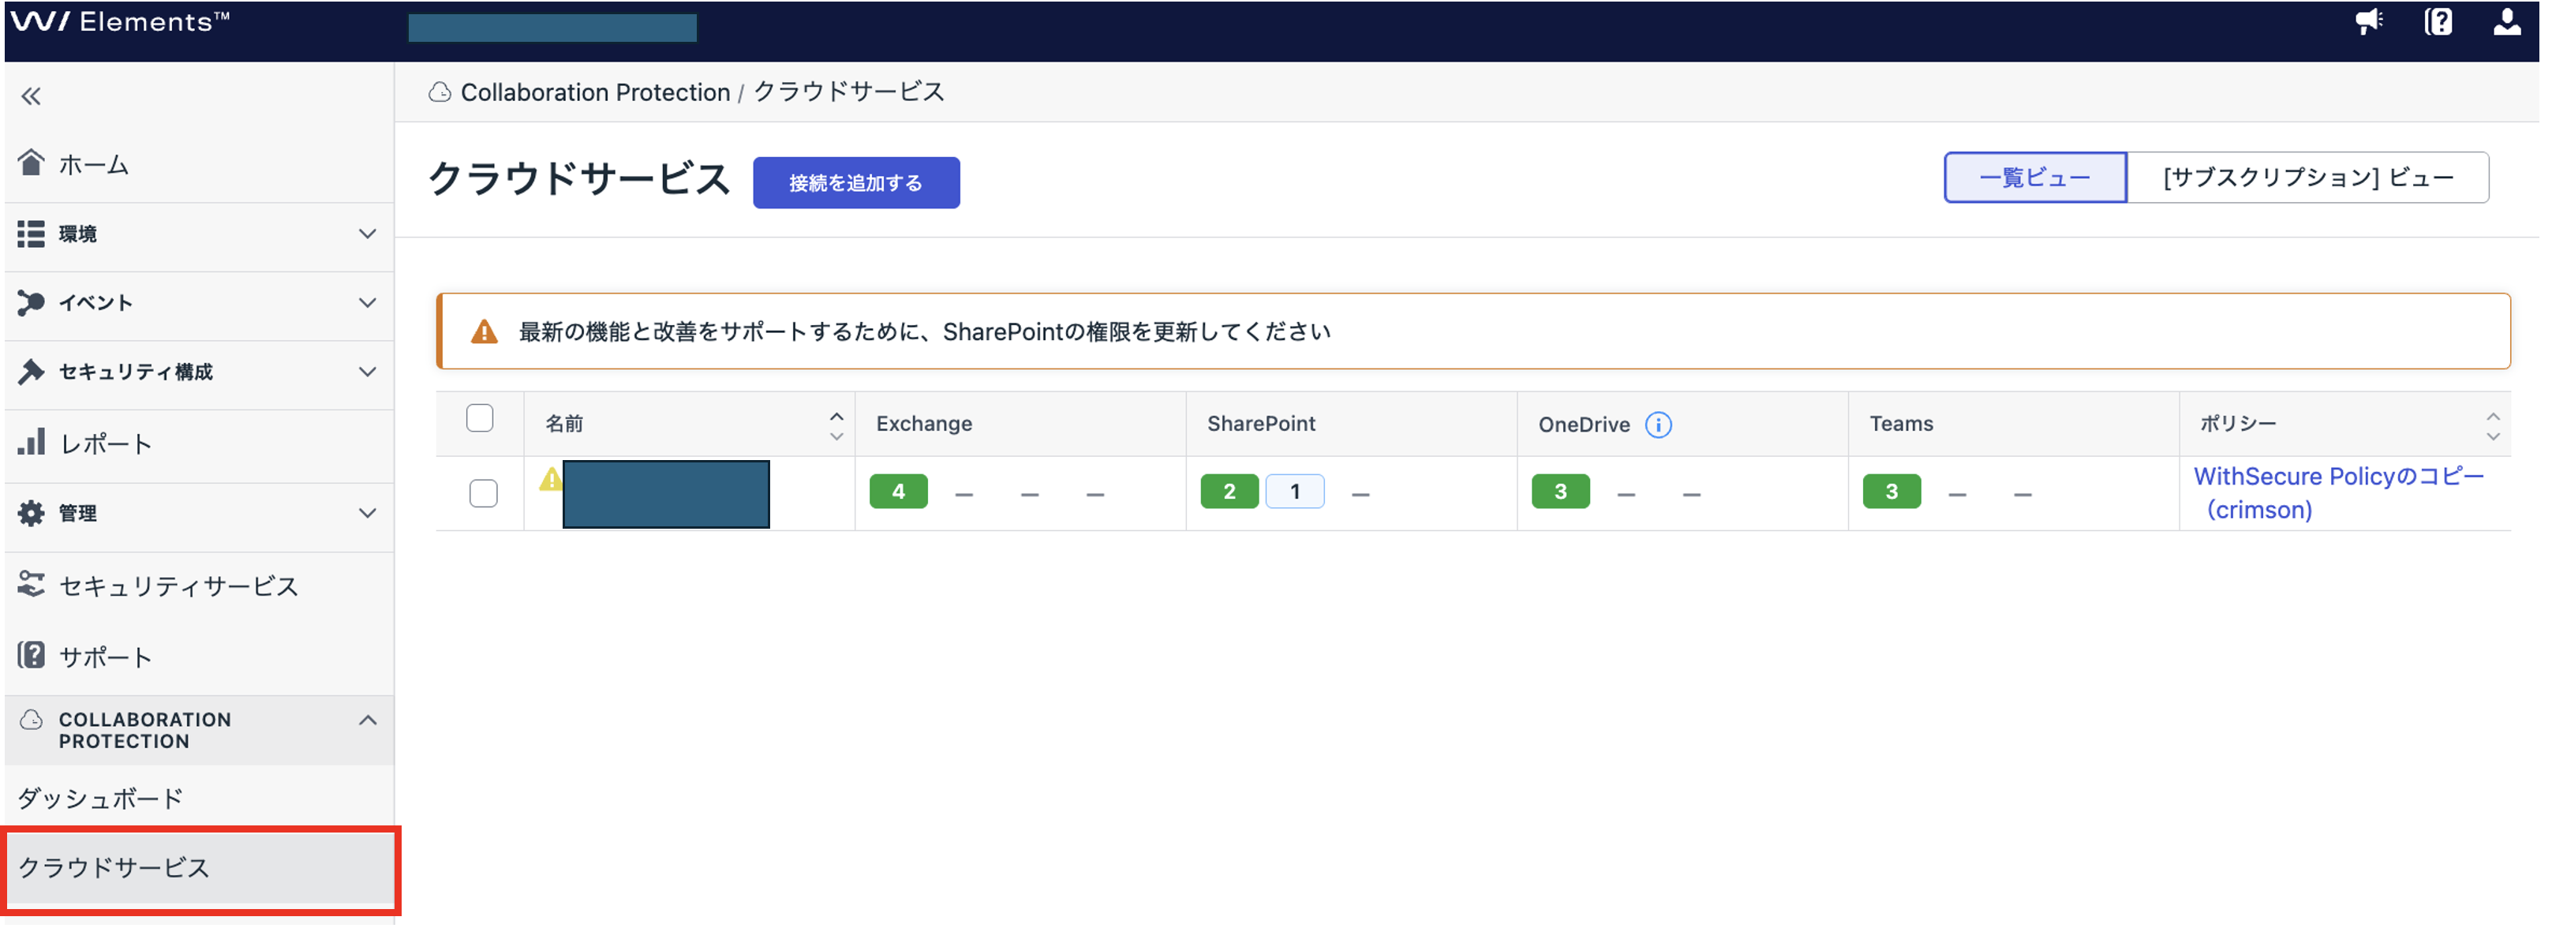Click the セキュリティサービス icon

click(x=32, y=584)
